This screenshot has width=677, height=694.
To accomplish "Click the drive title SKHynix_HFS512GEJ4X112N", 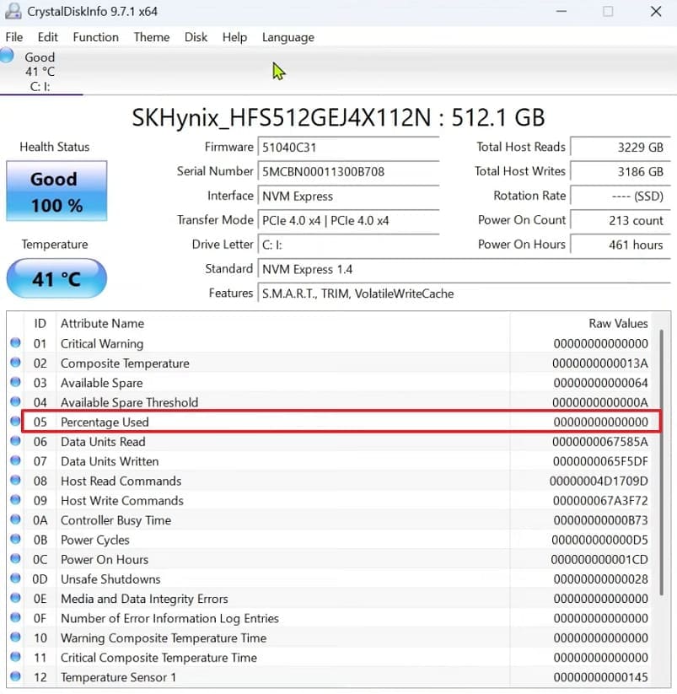I will coord(282,118).
